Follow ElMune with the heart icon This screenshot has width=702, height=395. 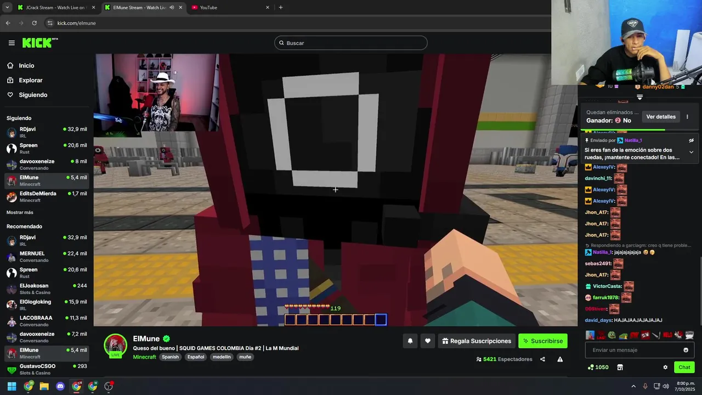428,341
